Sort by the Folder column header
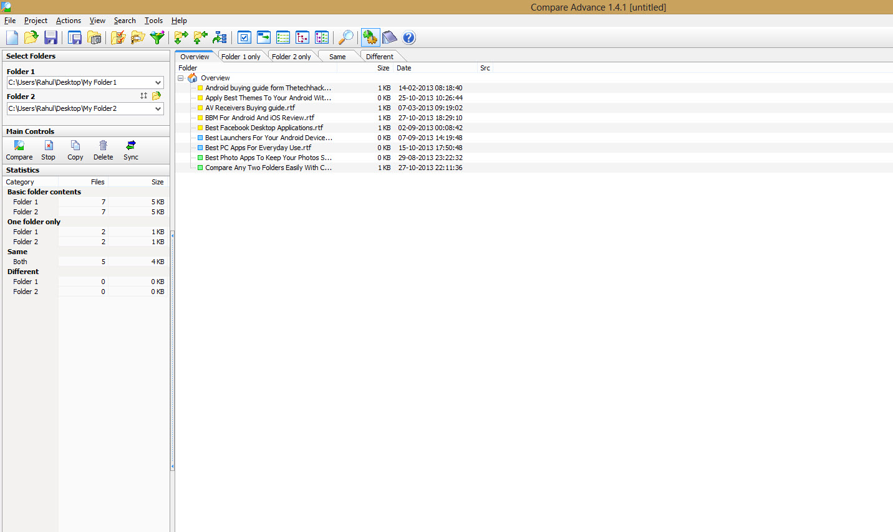The width and height of the screenshot is (893, 532). [256, 68]
